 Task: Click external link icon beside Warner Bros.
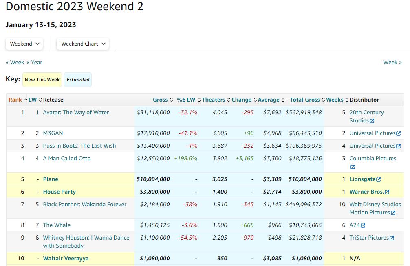tap(387, 192)
